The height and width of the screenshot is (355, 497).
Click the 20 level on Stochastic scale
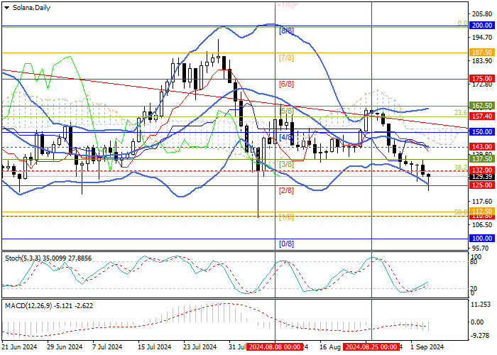474,289
